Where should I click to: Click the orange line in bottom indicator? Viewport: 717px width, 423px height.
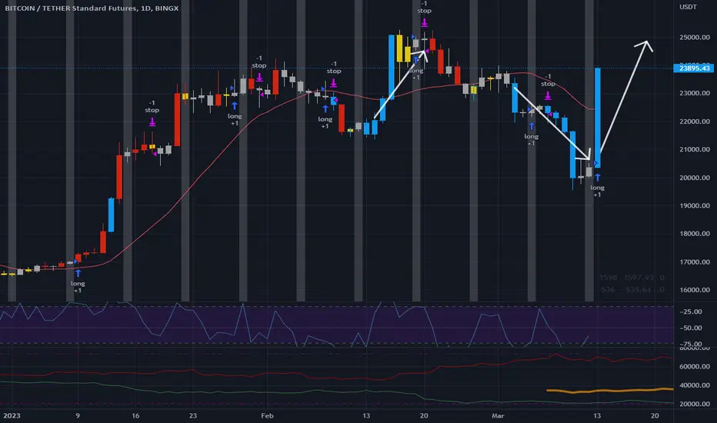[610, 391]
